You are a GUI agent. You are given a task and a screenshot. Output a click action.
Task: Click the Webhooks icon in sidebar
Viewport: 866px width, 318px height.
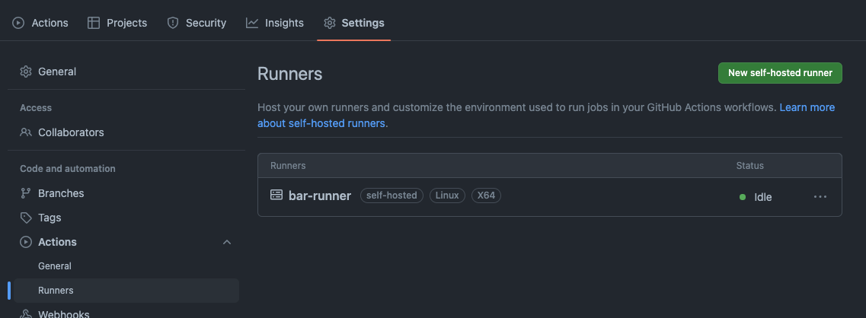[x=25, y=314]
